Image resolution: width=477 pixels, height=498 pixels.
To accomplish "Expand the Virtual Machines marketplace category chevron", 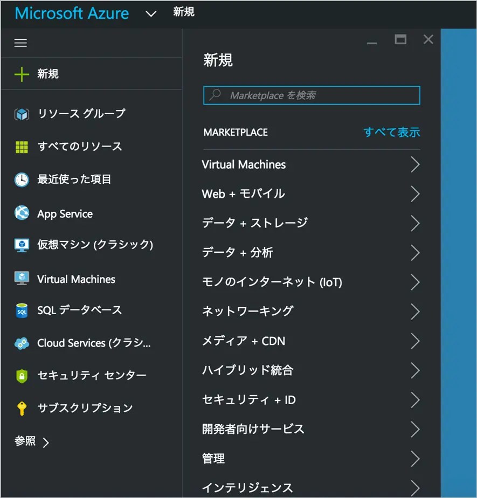I will click(x=415, y=164).
